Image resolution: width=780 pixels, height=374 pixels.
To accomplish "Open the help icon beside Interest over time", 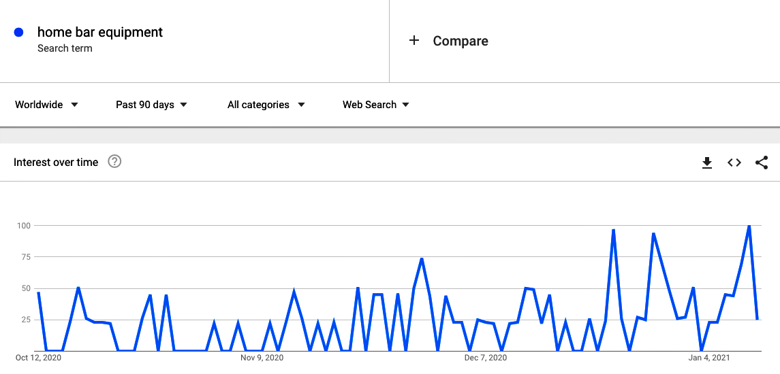I will tap(115, 161).
